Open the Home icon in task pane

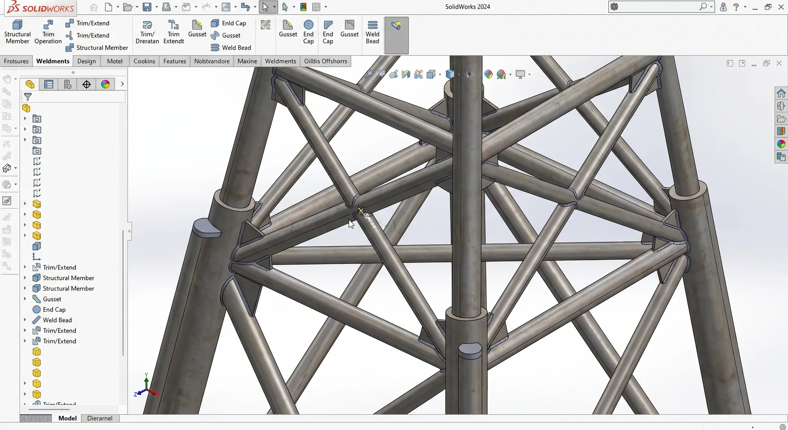click(781, 93)
